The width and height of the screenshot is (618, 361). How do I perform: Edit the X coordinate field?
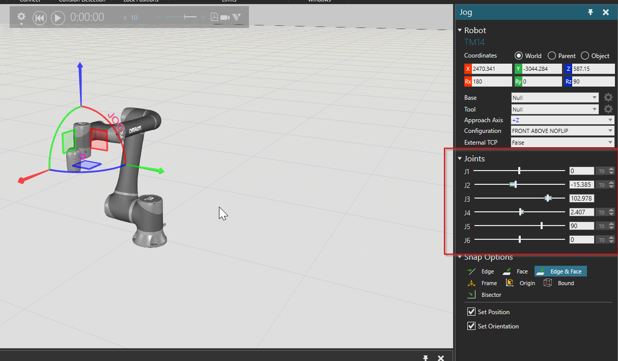point(492,69)
